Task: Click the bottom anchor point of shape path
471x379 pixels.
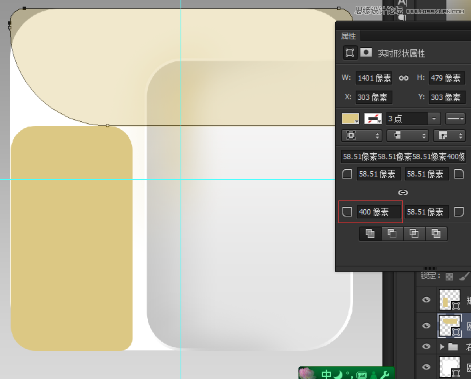Action: point(107,125)
